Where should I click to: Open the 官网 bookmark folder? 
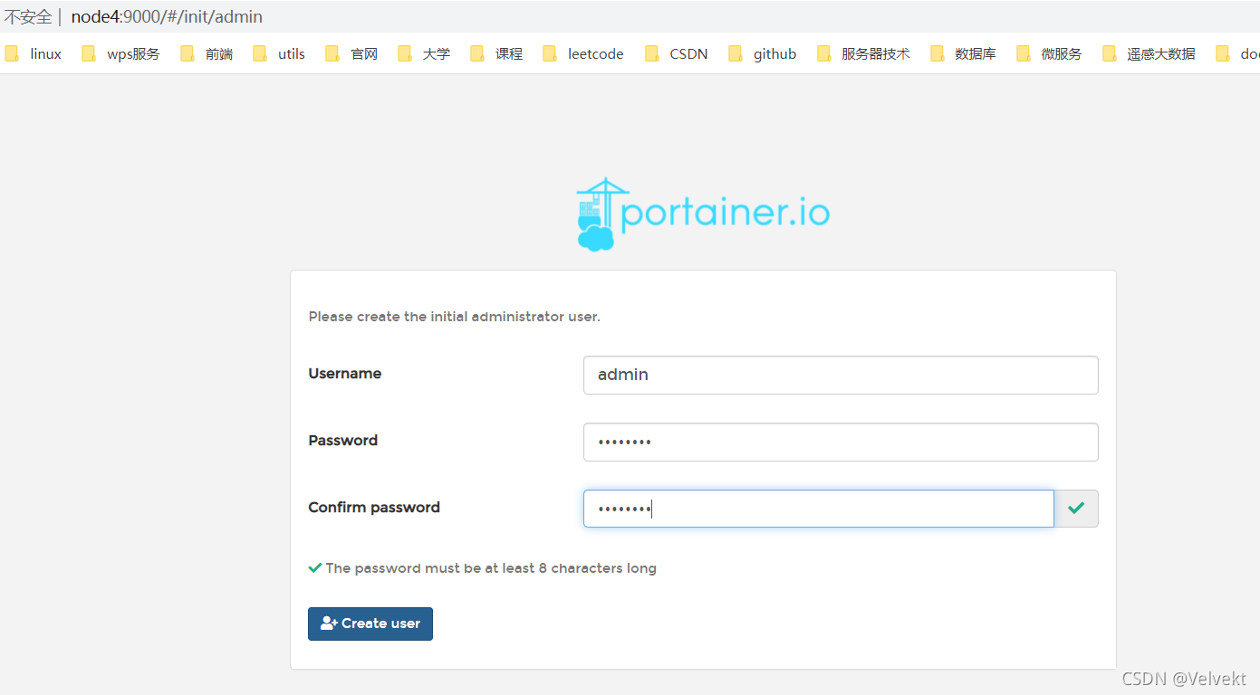pyautogui.click(x=351, y=54)
